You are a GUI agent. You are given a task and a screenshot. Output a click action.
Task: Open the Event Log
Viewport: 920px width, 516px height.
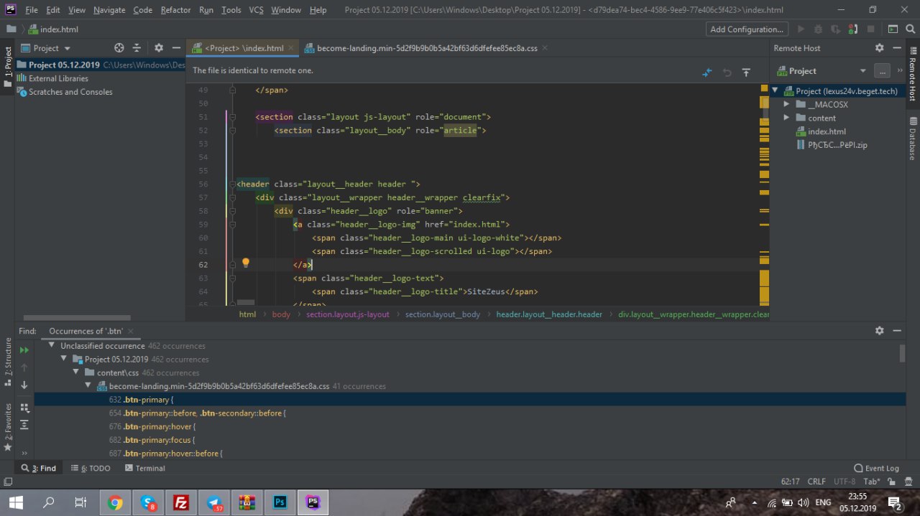click(x=876, y=468)
